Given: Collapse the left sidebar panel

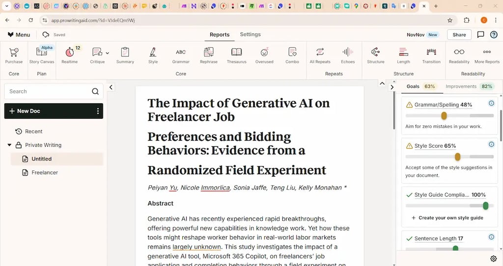Looking at the screenshot, I should tap(111, 87).
